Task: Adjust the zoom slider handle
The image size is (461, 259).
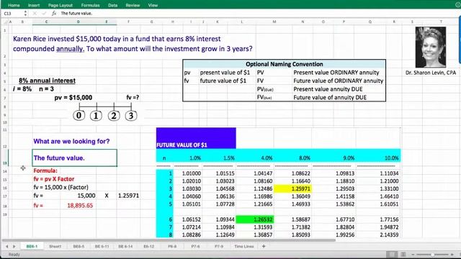Action: coord(432,254)
